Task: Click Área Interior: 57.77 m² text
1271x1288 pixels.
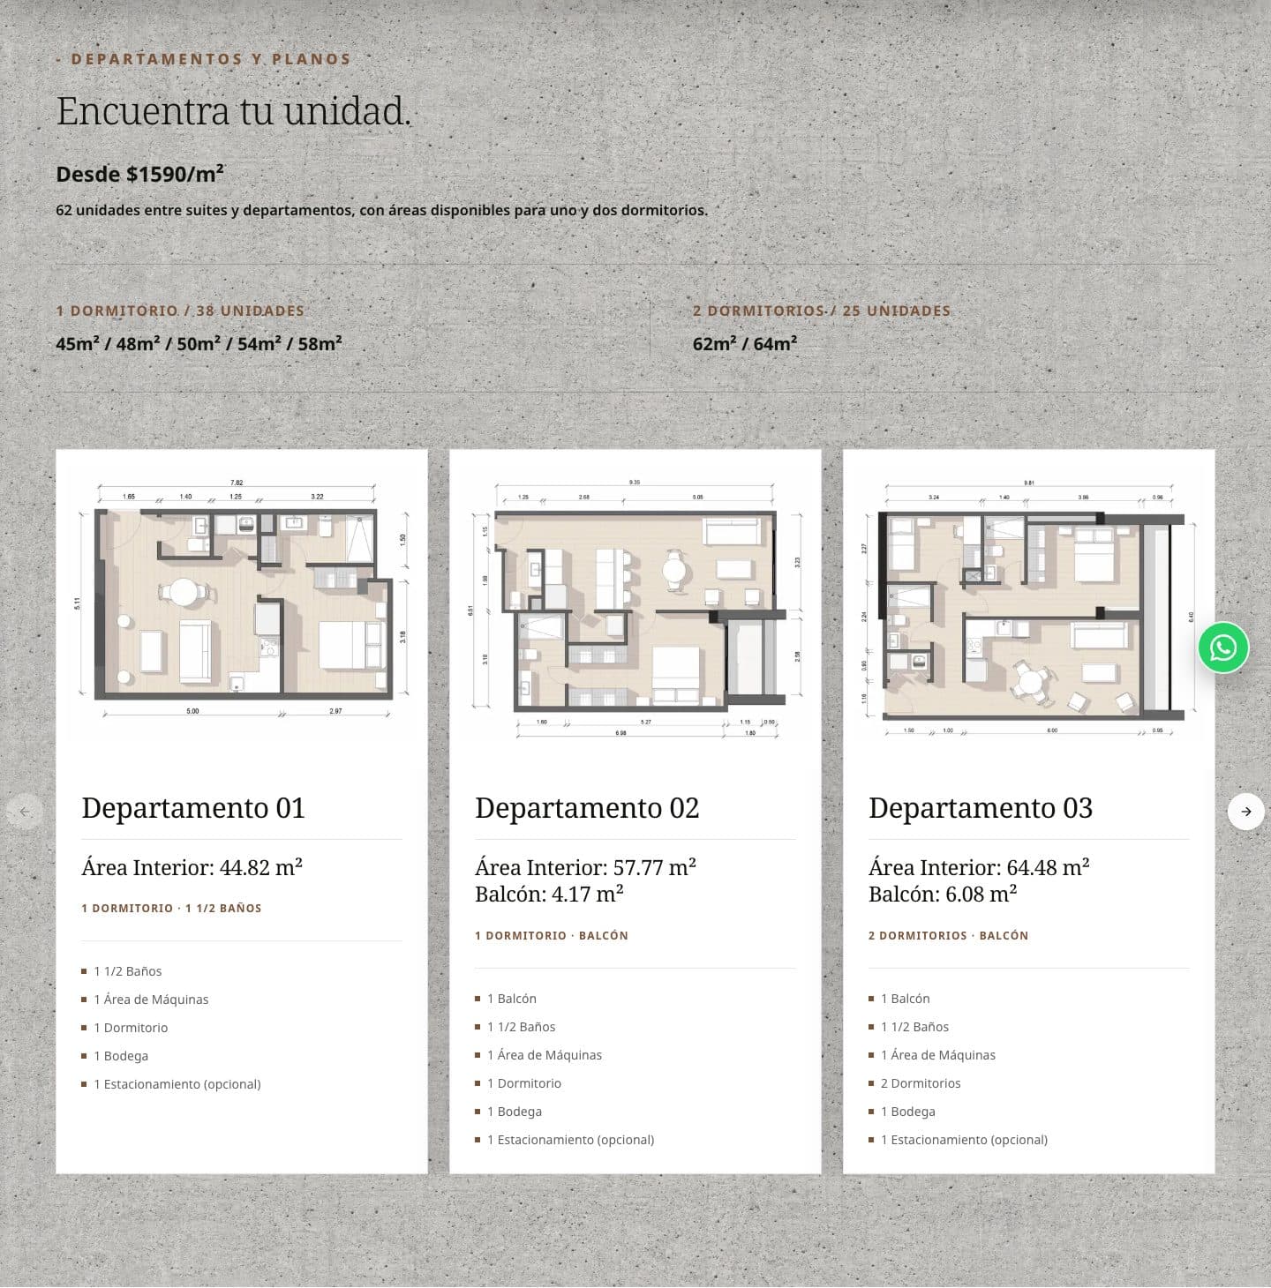Action: pyautogui.click(x=586, y=867)
